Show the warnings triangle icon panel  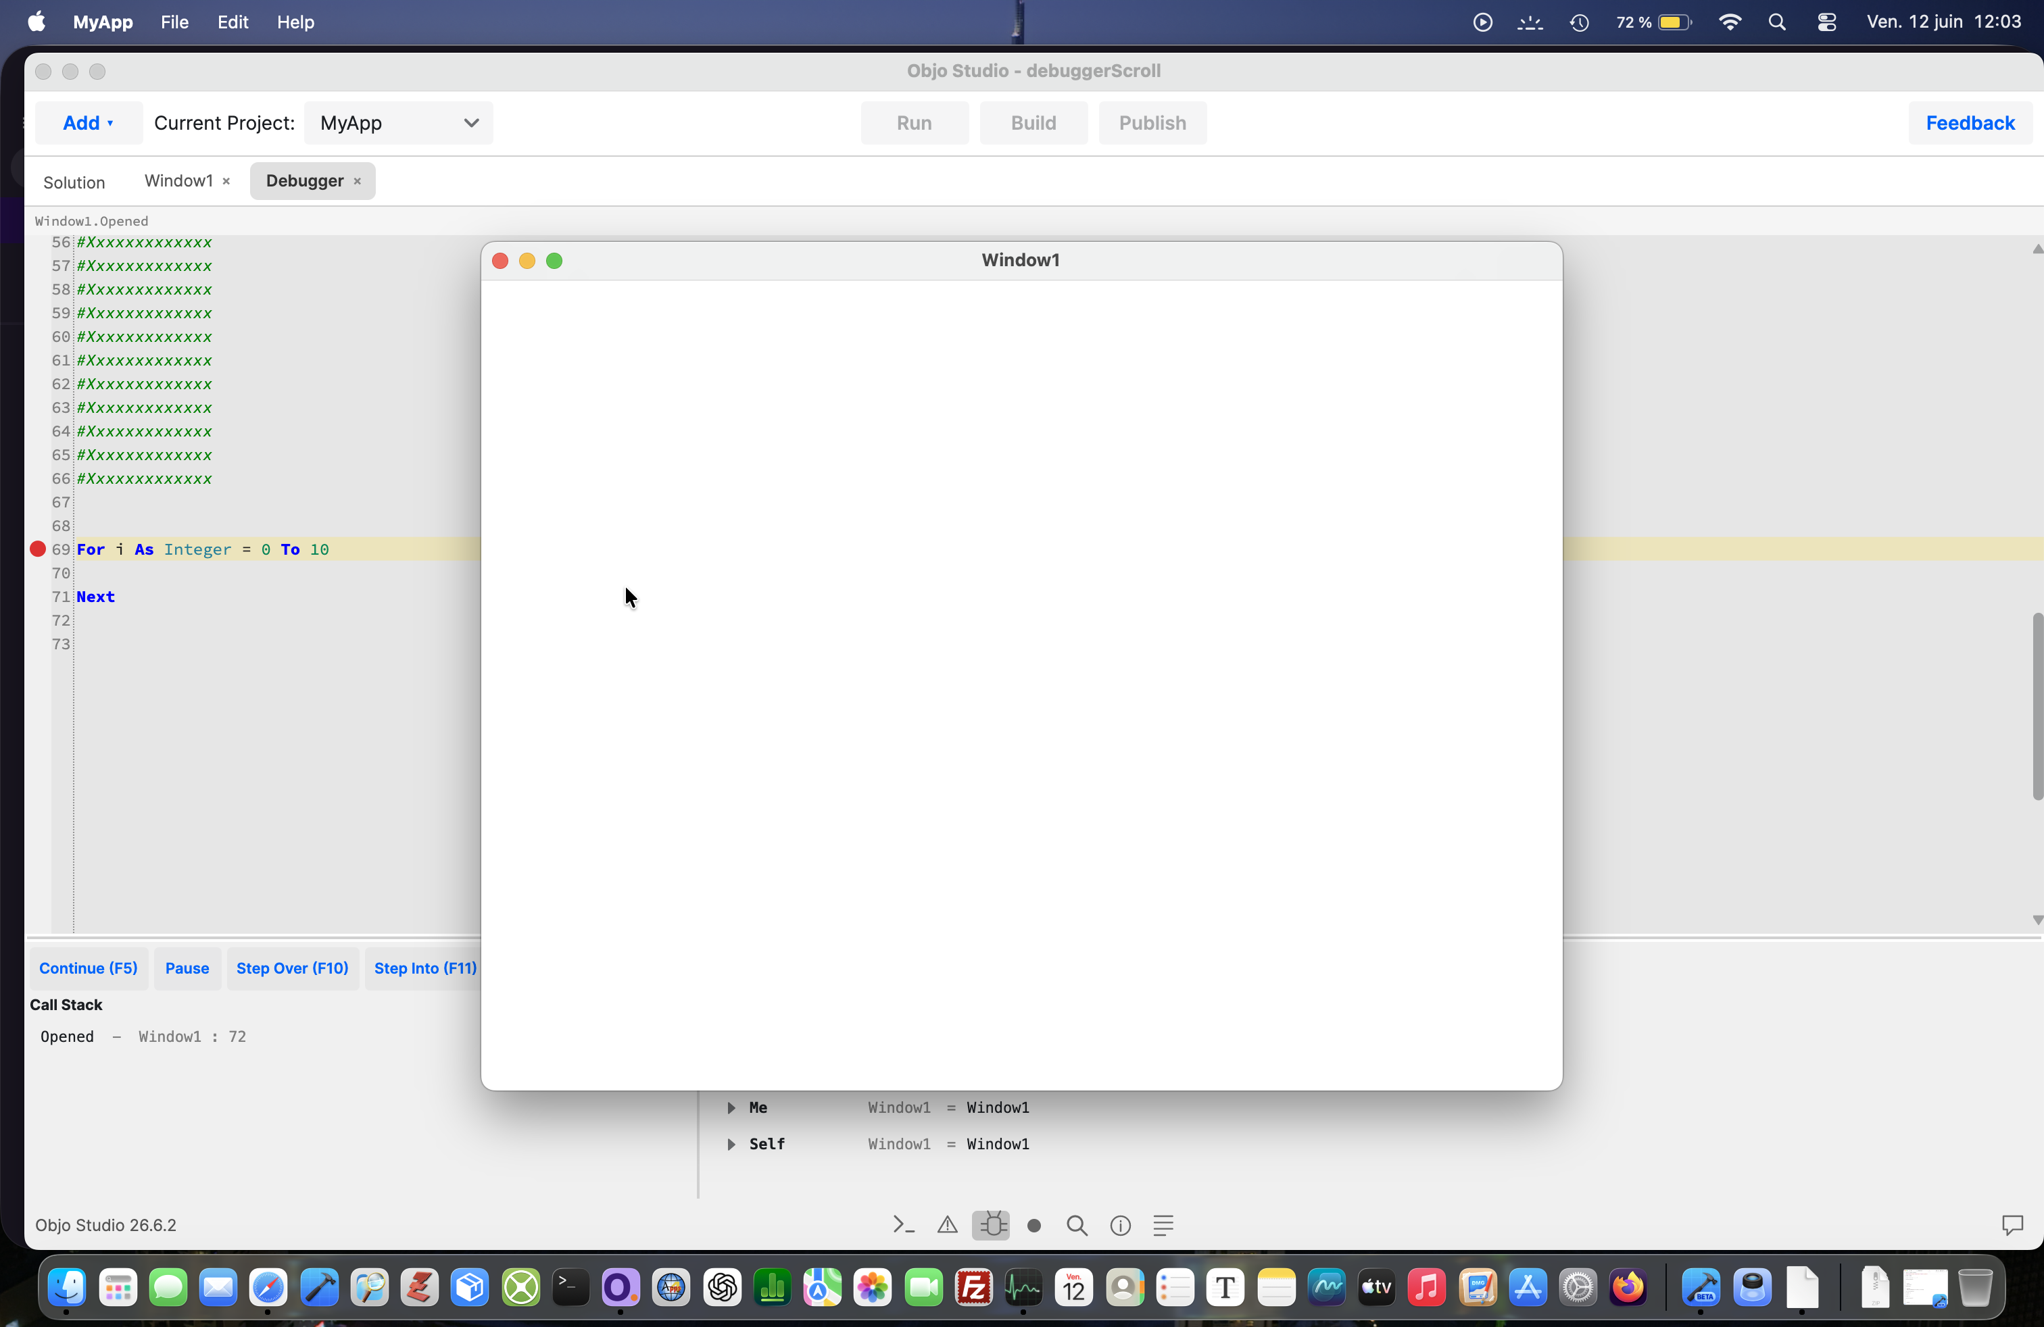click(947, 1225)
